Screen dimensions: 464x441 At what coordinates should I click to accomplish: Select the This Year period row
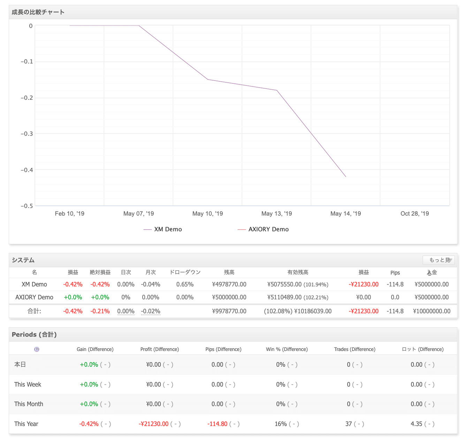233,424
